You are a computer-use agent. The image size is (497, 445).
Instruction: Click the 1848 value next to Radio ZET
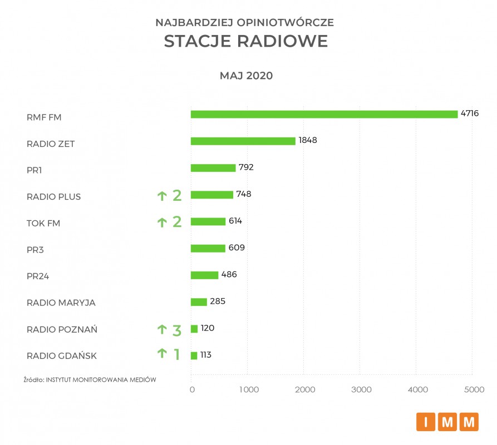point(307,140)
